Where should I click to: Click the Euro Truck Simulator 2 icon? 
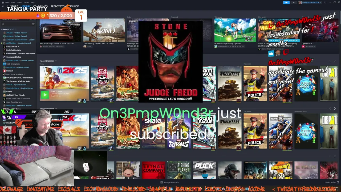pos(4,74)
